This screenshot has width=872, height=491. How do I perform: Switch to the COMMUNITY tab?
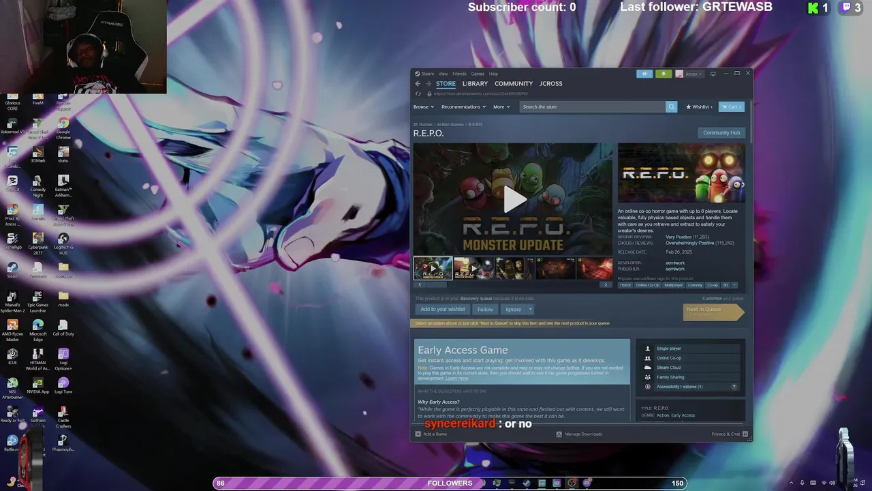tap(514, 84)
